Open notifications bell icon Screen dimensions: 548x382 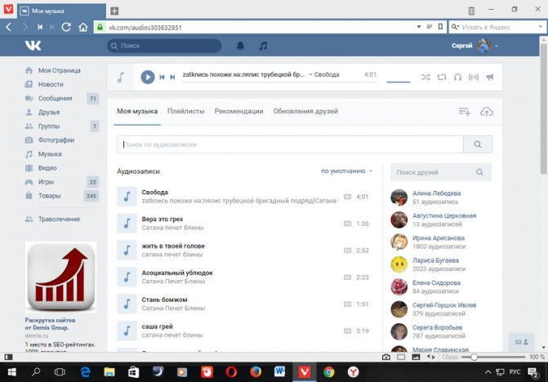coord(240,46)
